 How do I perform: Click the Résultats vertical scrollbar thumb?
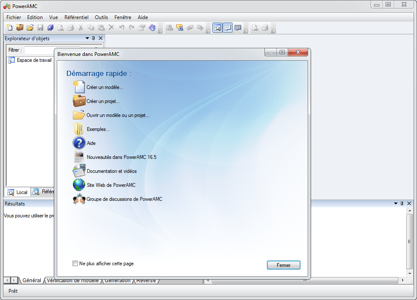coord(409,241)
